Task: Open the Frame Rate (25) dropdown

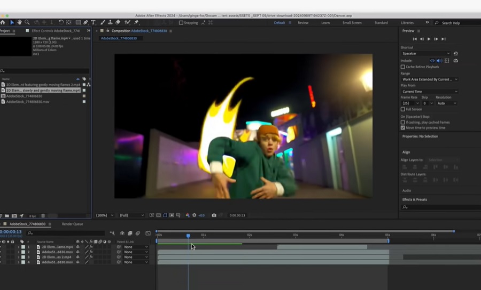Action: tap(410, 103)
